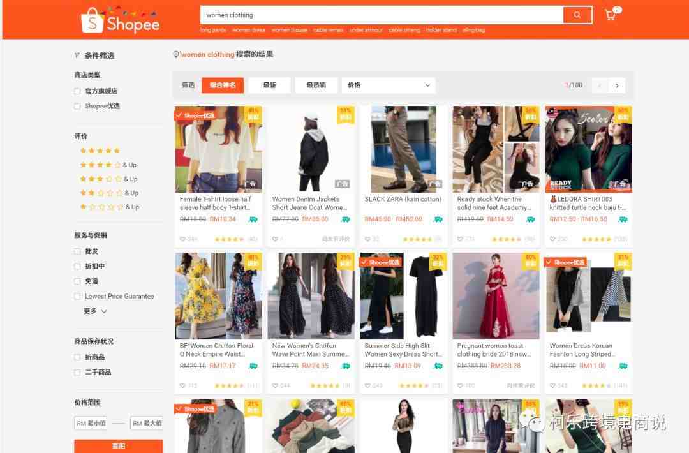Enable the 免运 free shipping checkbox
The image size is (689, 453).
point(77,281)
